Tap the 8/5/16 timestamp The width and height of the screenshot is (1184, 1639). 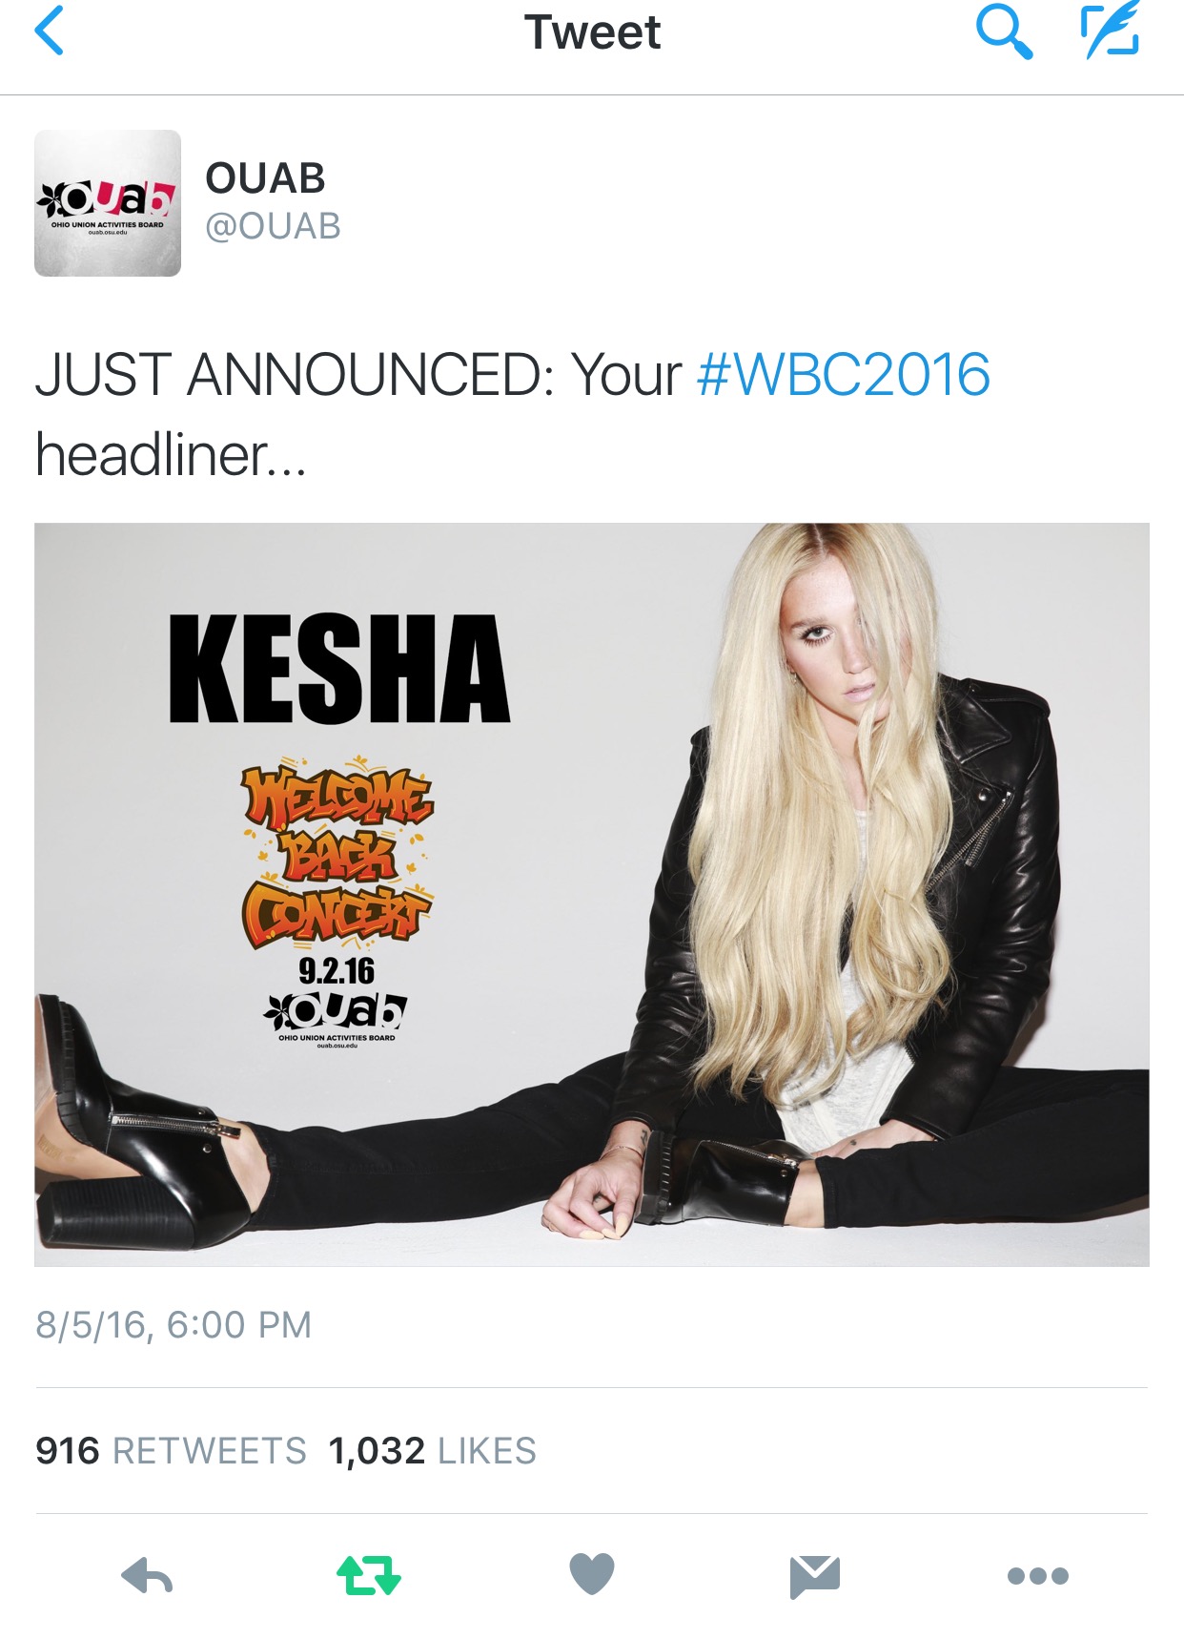pyautogui.click(x=174, y=1325)
